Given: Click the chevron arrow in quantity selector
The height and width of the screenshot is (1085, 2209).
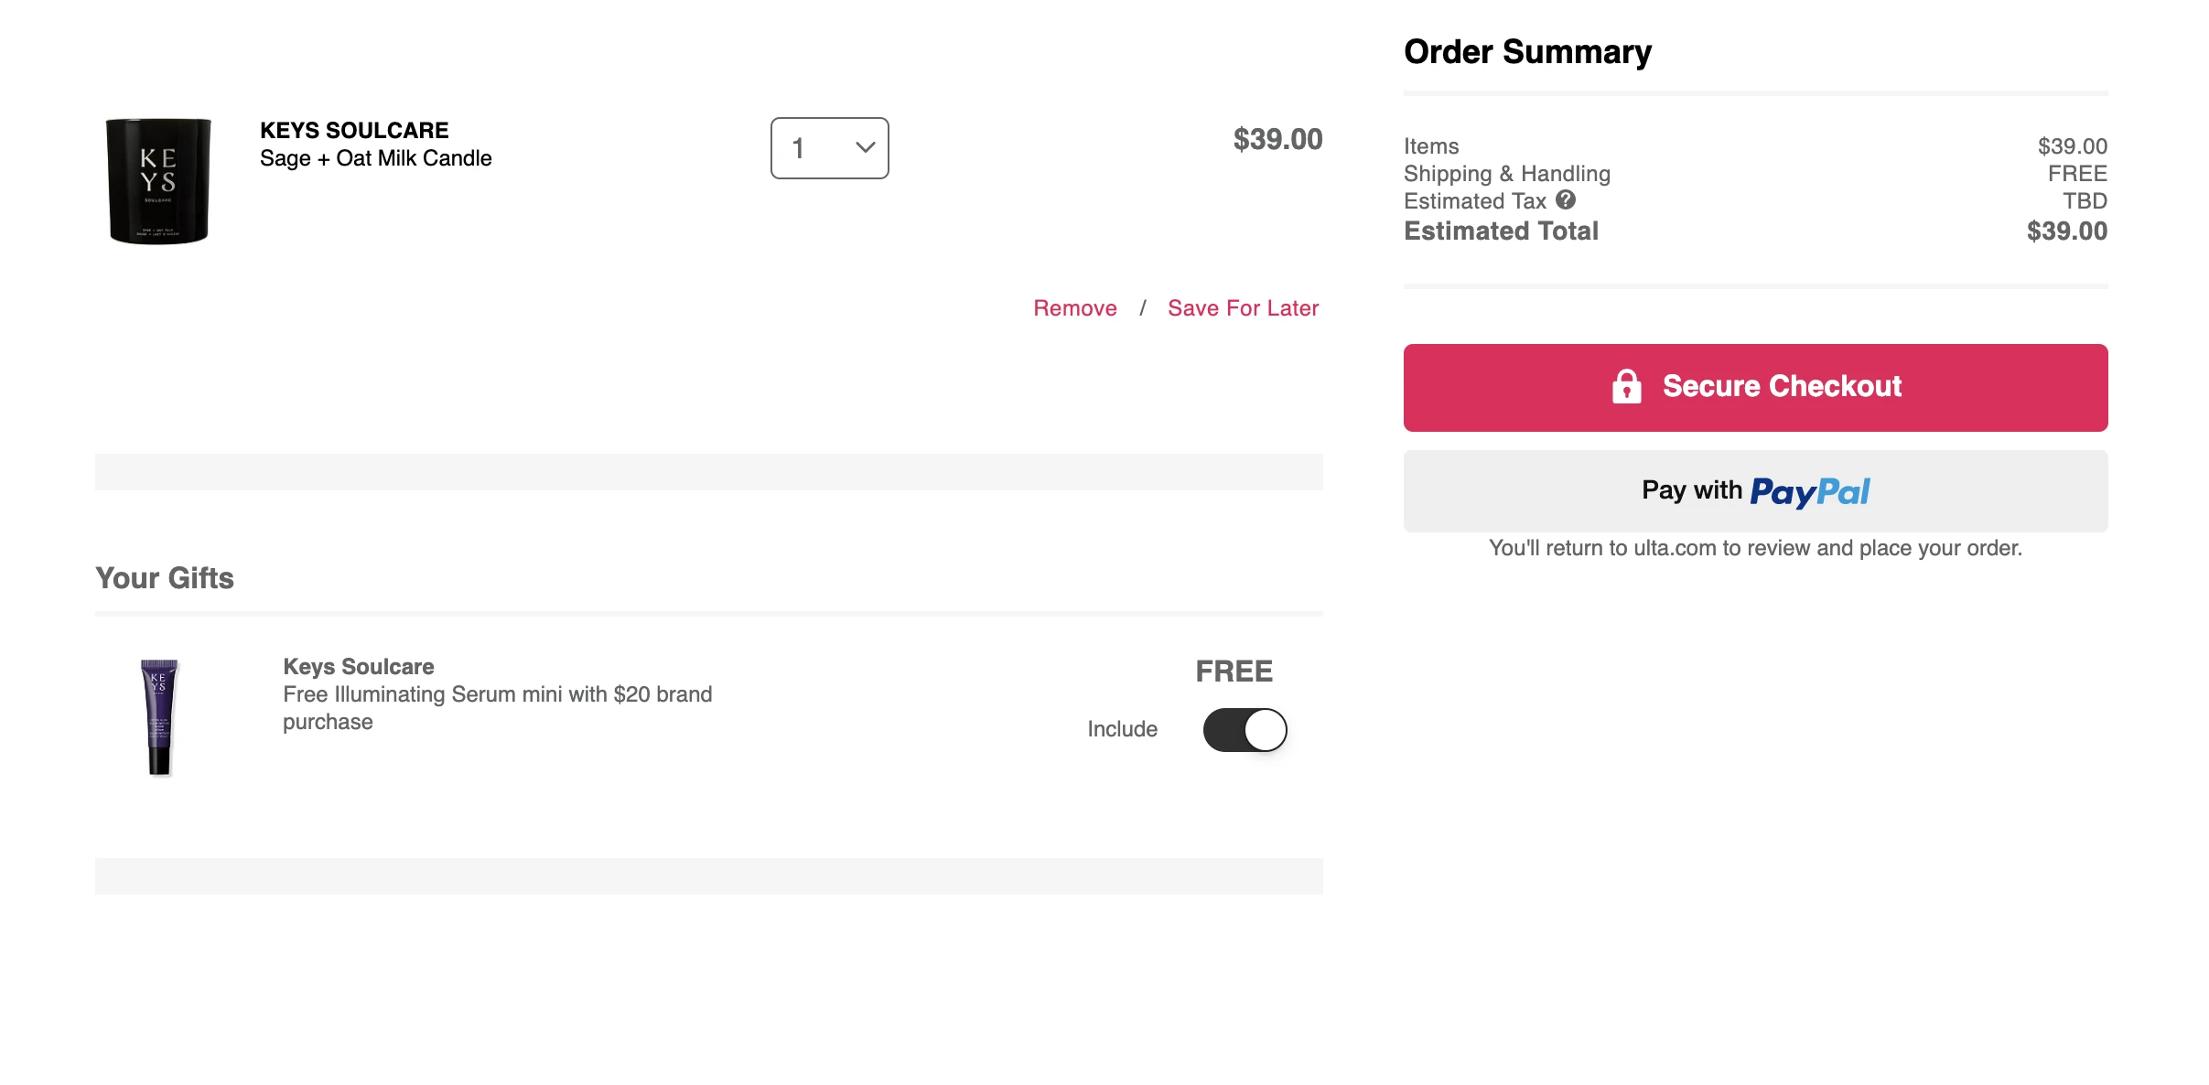Looking at the screenshot, I should (x=865, y=147).
